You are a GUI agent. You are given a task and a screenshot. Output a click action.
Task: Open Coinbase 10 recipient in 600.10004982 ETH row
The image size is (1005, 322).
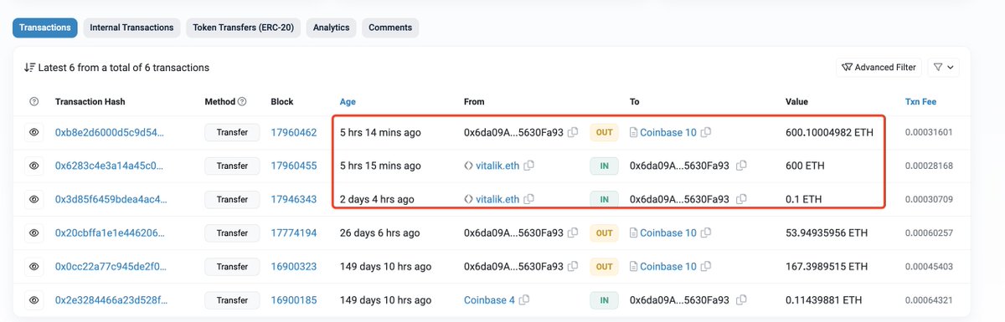click(668, 132)
